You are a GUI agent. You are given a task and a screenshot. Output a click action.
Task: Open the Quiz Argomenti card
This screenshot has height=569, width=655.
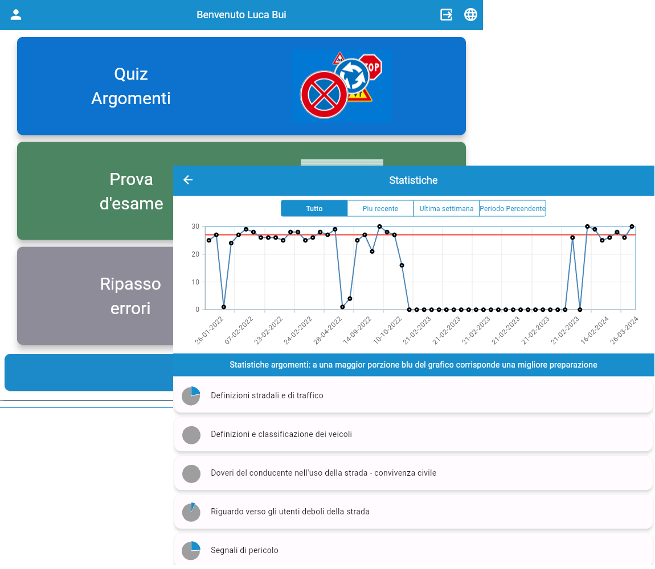click(131, 86)
